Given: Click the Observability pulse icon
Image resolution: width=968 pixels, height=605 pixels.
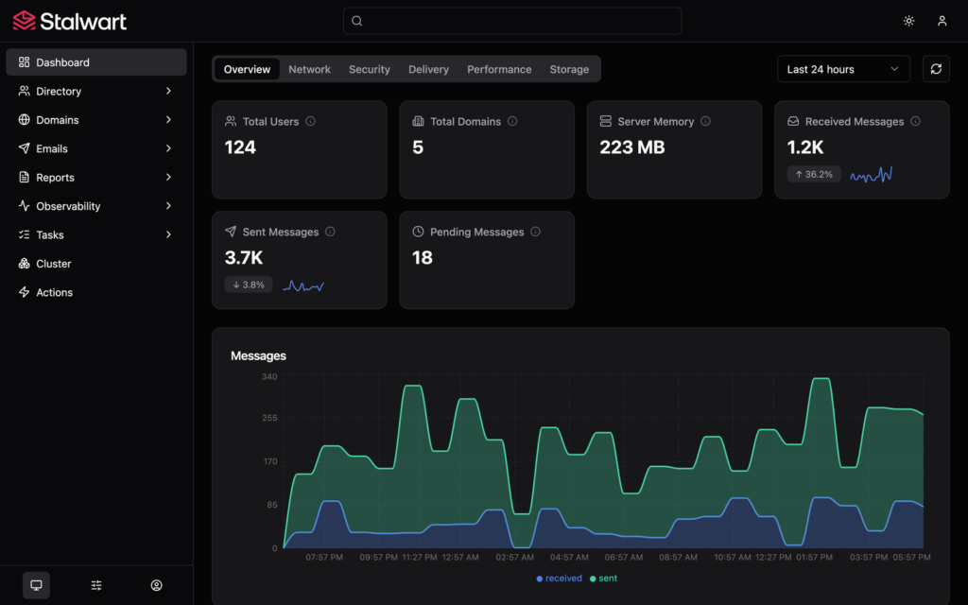Looking at the screenshot, I should click(x=24, y=205).
